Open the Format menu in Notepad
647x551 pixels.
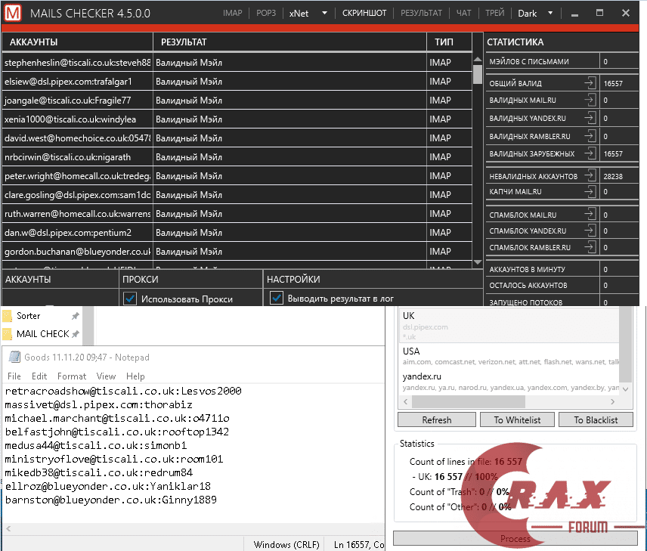pos(72,376)
